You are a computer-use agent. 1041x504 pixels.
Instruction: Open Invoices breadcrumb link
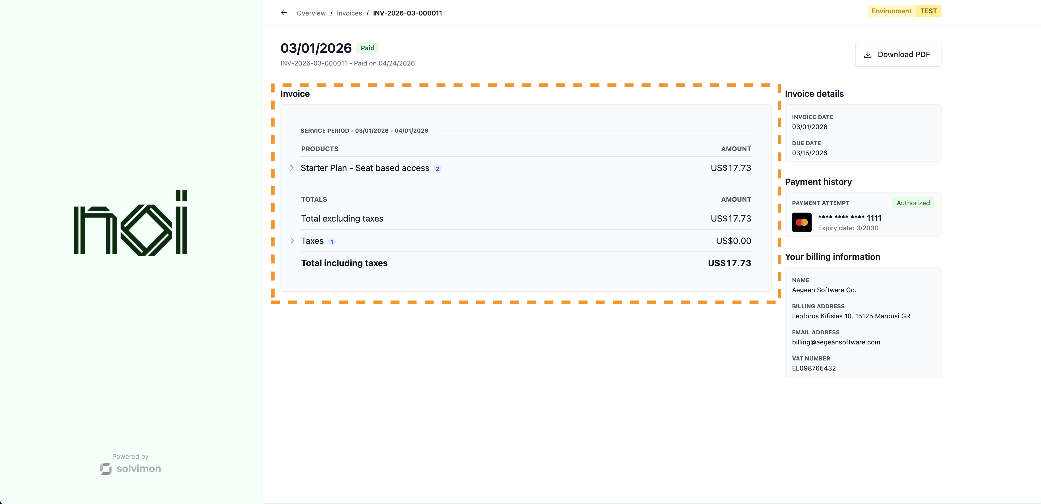click(349, 13)
